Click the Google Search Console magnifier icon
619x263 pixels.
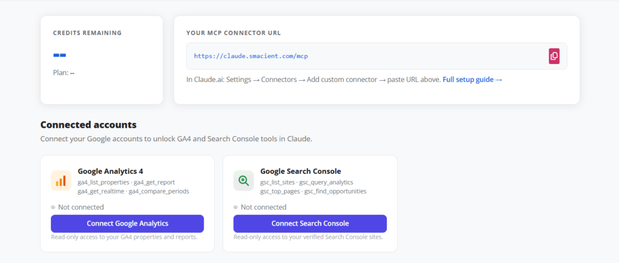point(244,180)
